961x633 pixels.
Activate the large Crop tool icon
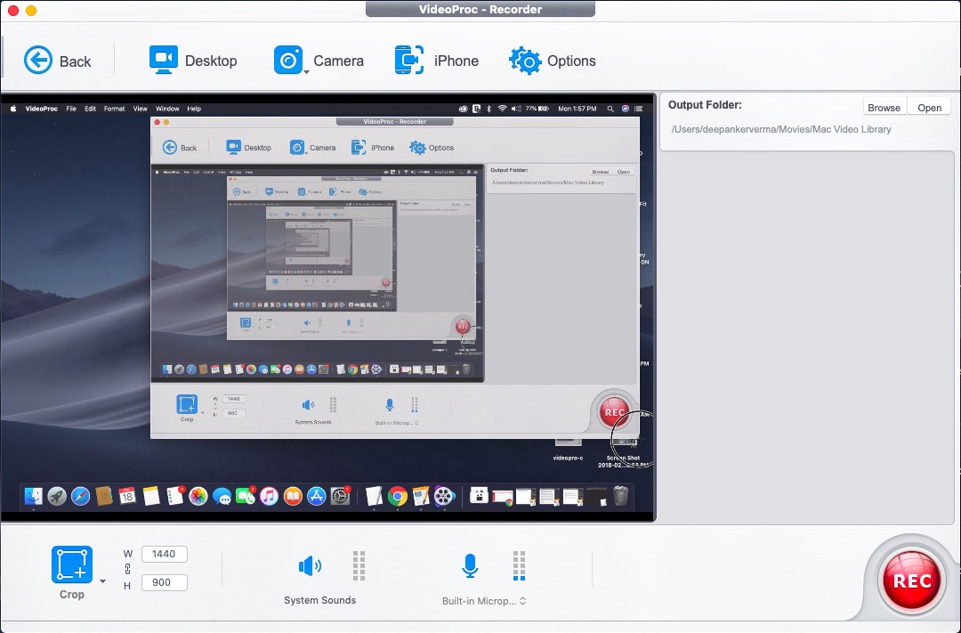(x=71, y=565)
